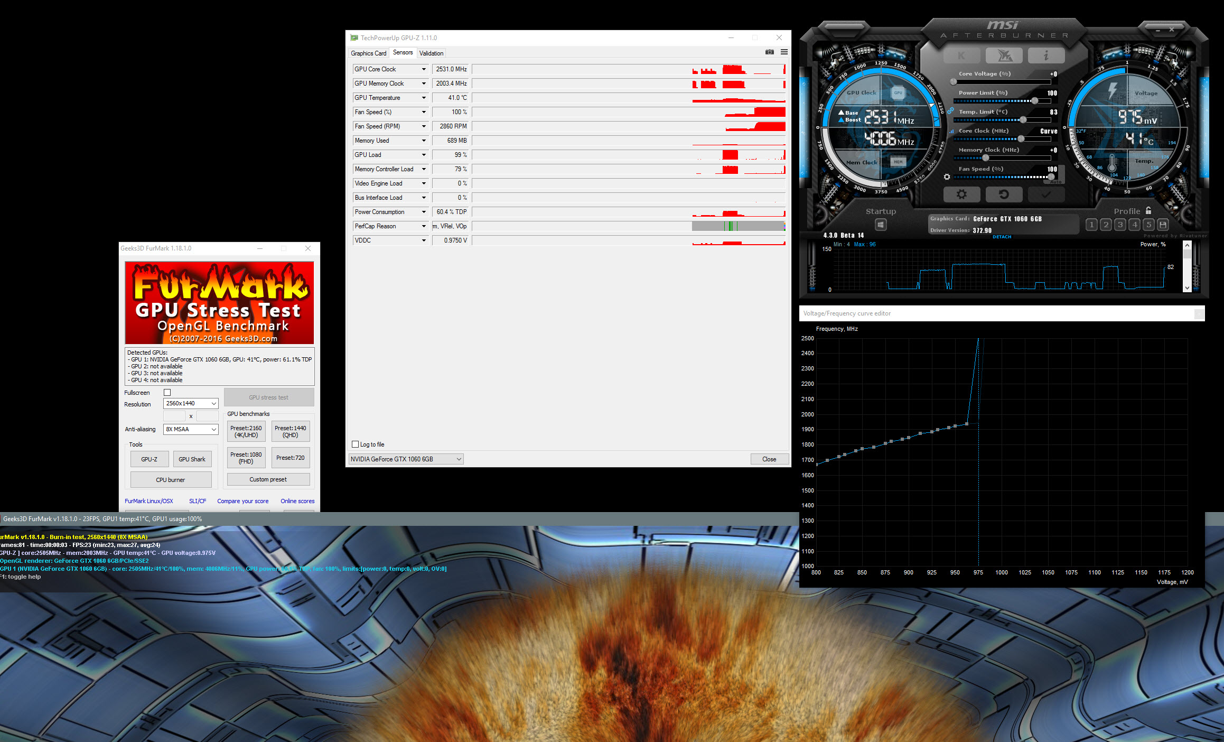Open the Compare your score link

242,501
